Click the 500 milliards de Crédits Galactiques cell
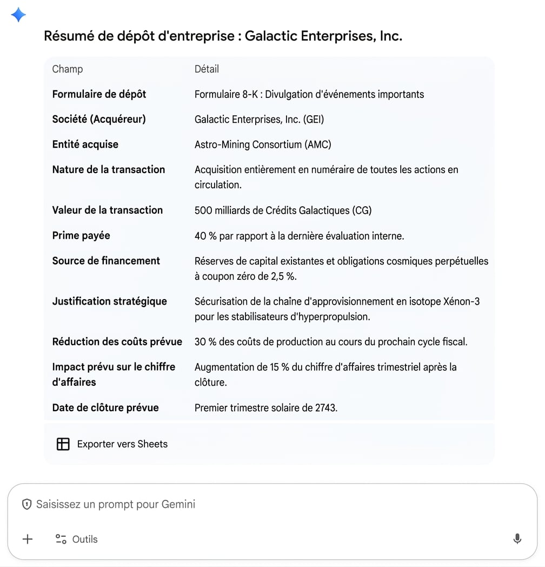This screenshot has height=567, width=545. 283,210
